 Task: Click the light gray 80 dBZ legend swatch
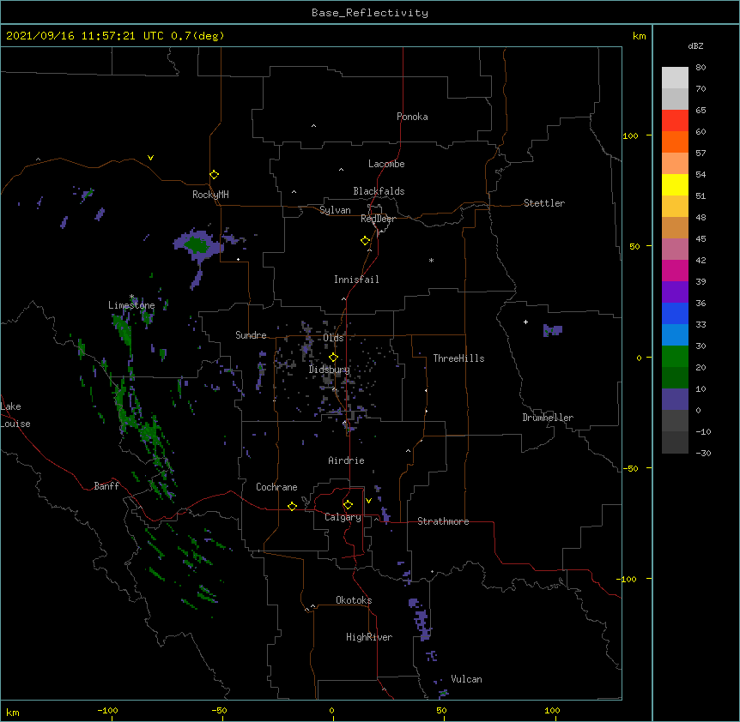675,77
